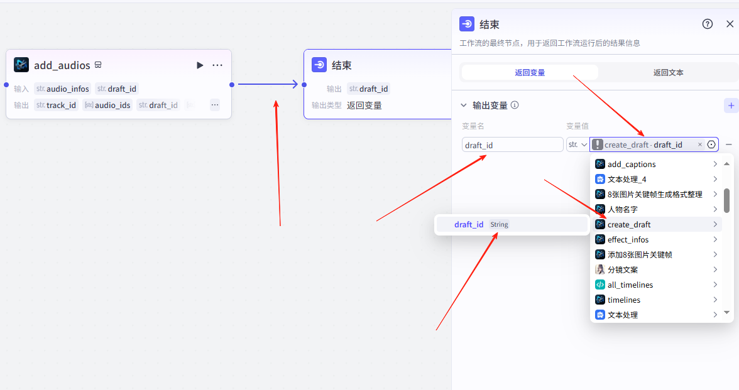
Task: Click the add_audios plugin icon
Action: click(21, 65)
